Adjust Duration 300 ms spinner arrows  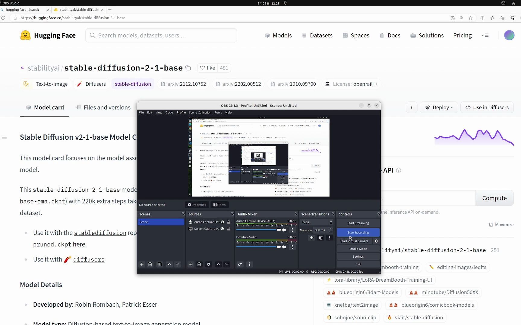pos(330,230)
